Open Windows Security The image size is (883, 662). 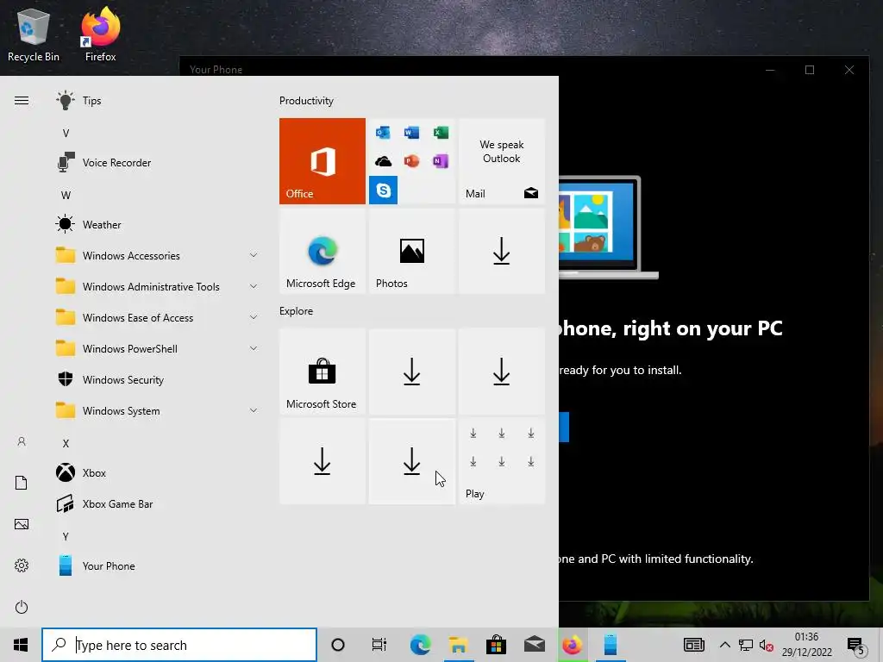(x=158, y=380)
